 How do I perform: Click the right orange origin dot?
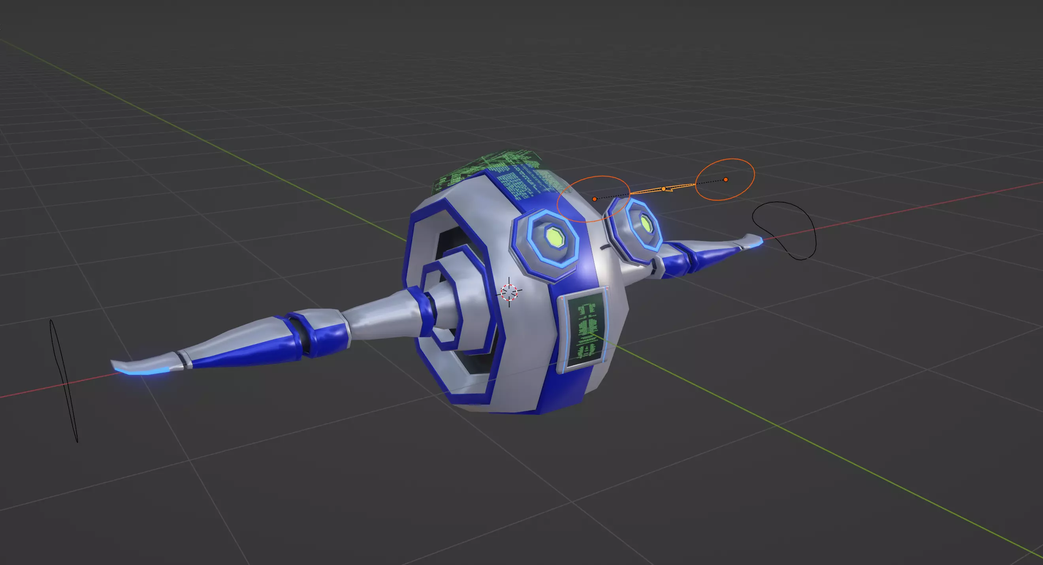click(x=726, y=179)
